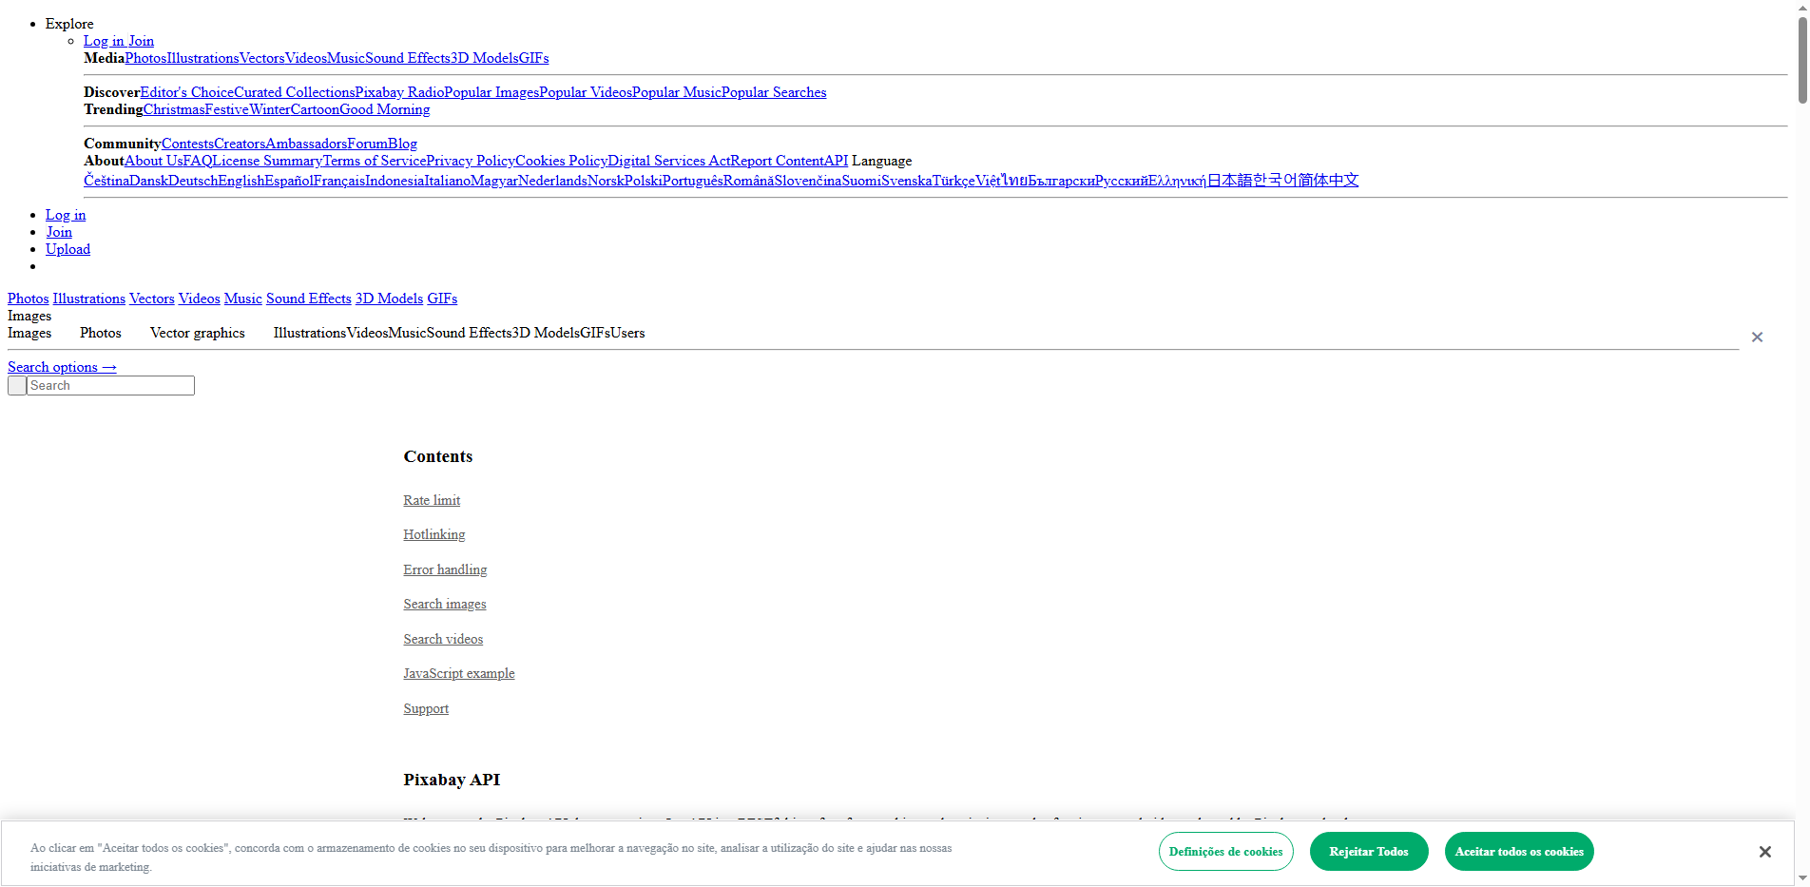Open Creators in Community
Viewport: 1810px width, 887px height.
tap(240, 144)
